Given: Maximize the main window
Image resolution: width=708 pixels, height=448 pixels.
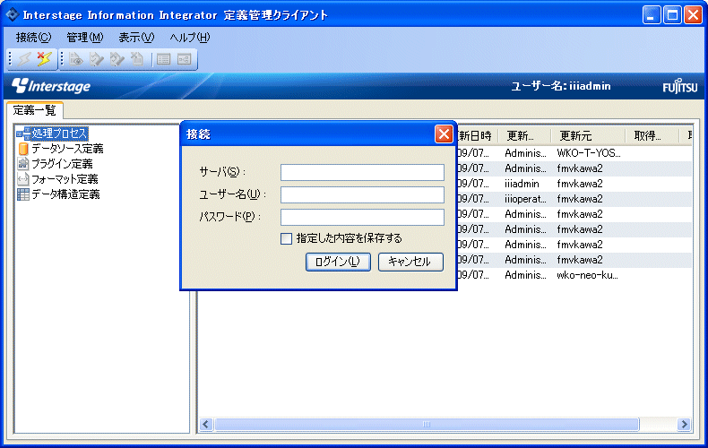Looking at the screenshot, I should [x=672, y=15].
